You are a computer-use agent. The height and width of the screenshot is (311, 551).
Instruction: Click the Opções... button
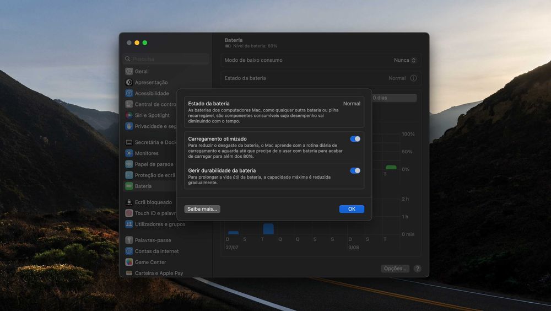point(395,269)
